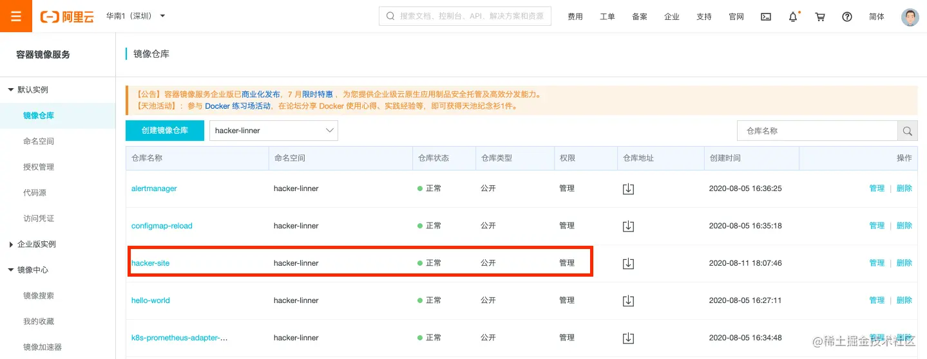Image resolution: width=927 pixels, height=359 pixels.
Task: Open 费用 in the top bar
Action: (575, 17)
